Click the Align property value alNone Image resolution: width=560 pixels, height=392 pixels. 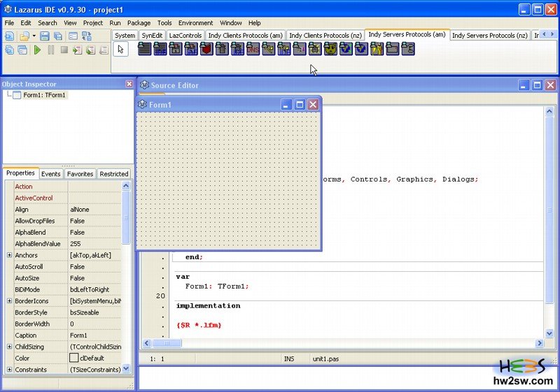point(94,210)
